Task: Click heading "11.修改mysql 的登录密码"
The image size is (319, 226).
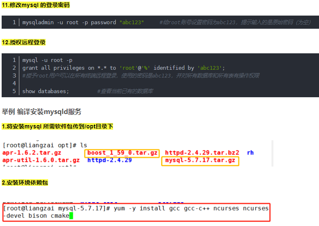Action: 36,5
